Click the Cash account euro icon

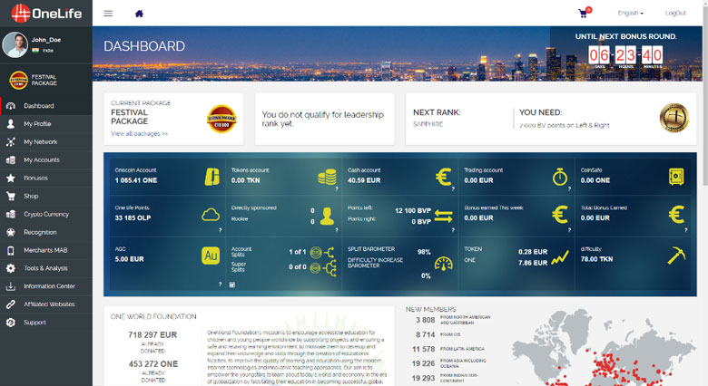[443, 177]
